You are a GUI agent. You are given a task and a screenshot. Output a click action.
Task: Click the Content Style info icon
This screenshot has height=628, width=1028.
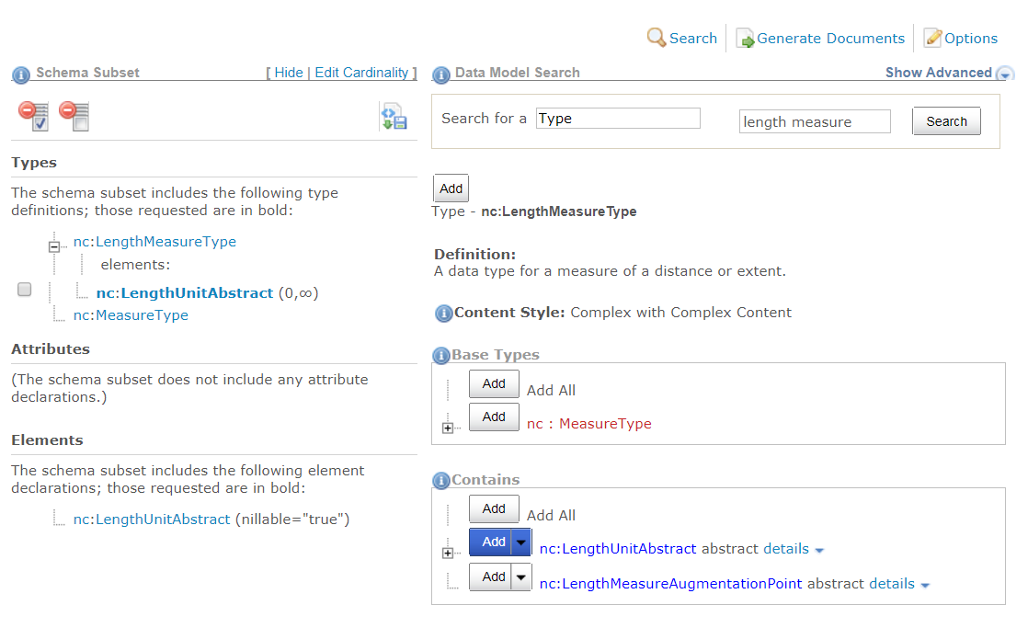[x=443, y=313]
